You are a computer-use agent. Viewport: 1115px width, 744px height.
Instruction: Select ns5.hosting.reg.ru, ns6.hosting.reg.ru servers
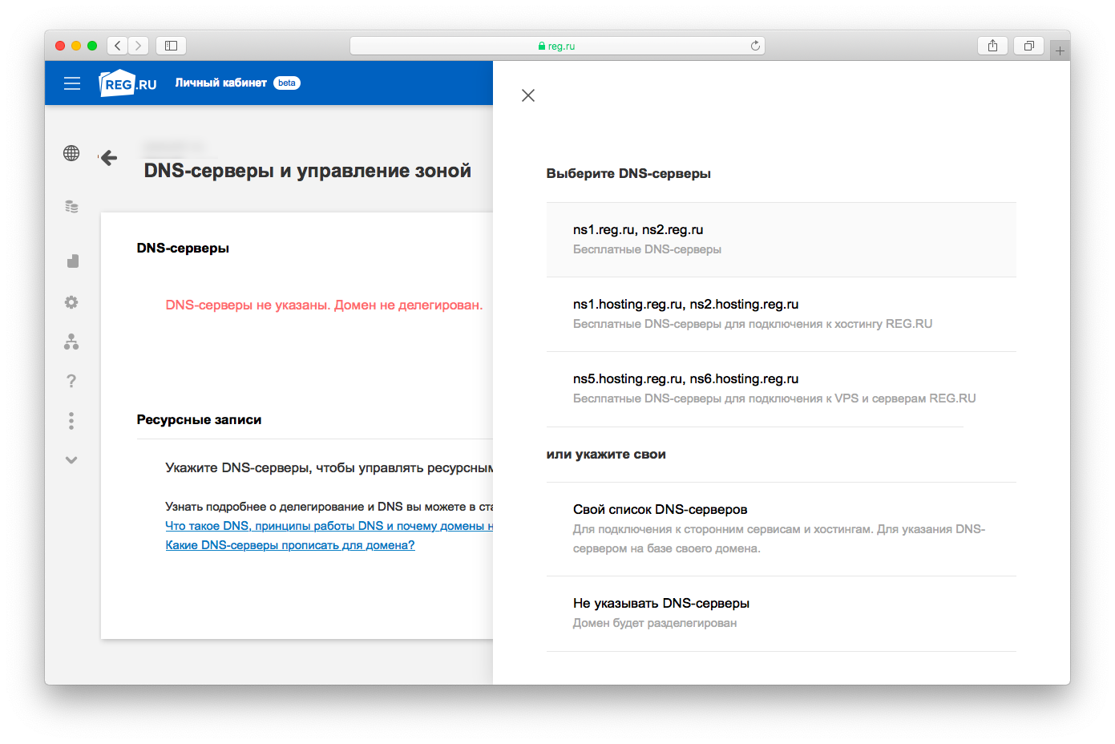coord(781,389)
